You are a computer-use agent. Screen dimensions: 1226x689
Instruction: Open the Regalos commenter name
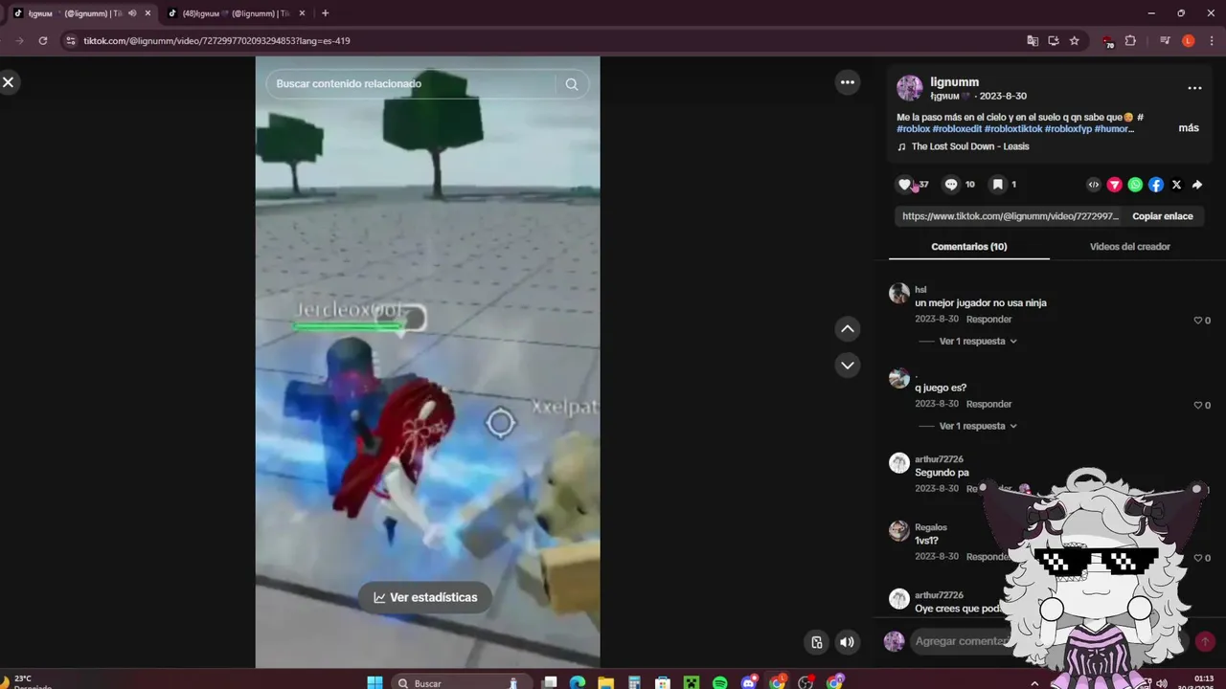click(931, 527)
